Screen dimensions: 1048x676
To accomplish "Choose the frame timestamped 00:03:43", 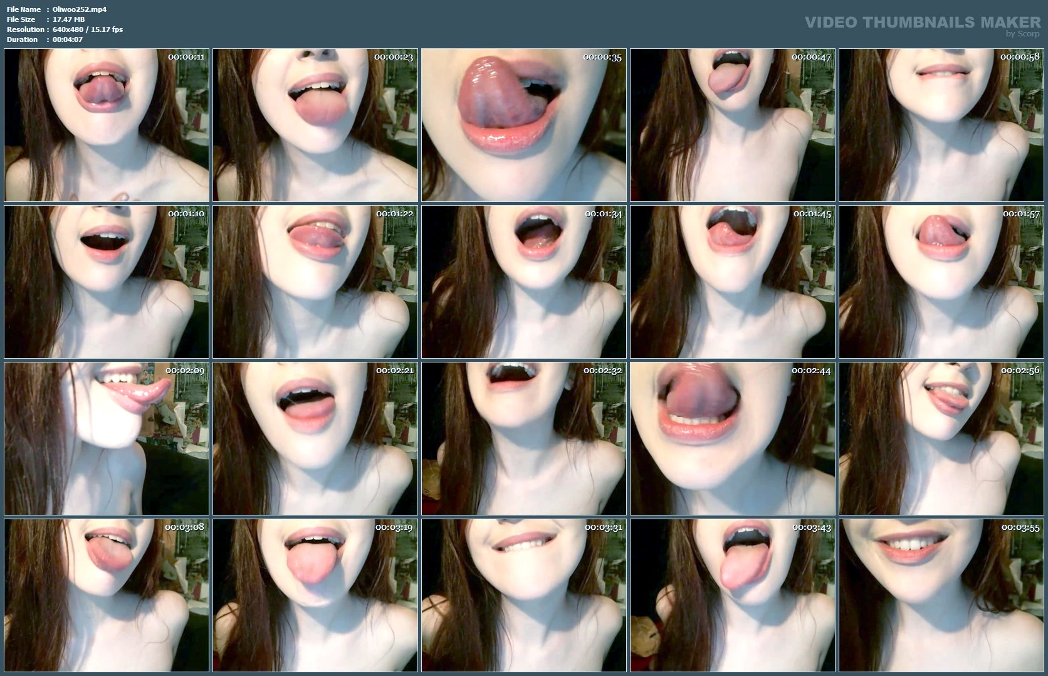I will coord(733,595).
